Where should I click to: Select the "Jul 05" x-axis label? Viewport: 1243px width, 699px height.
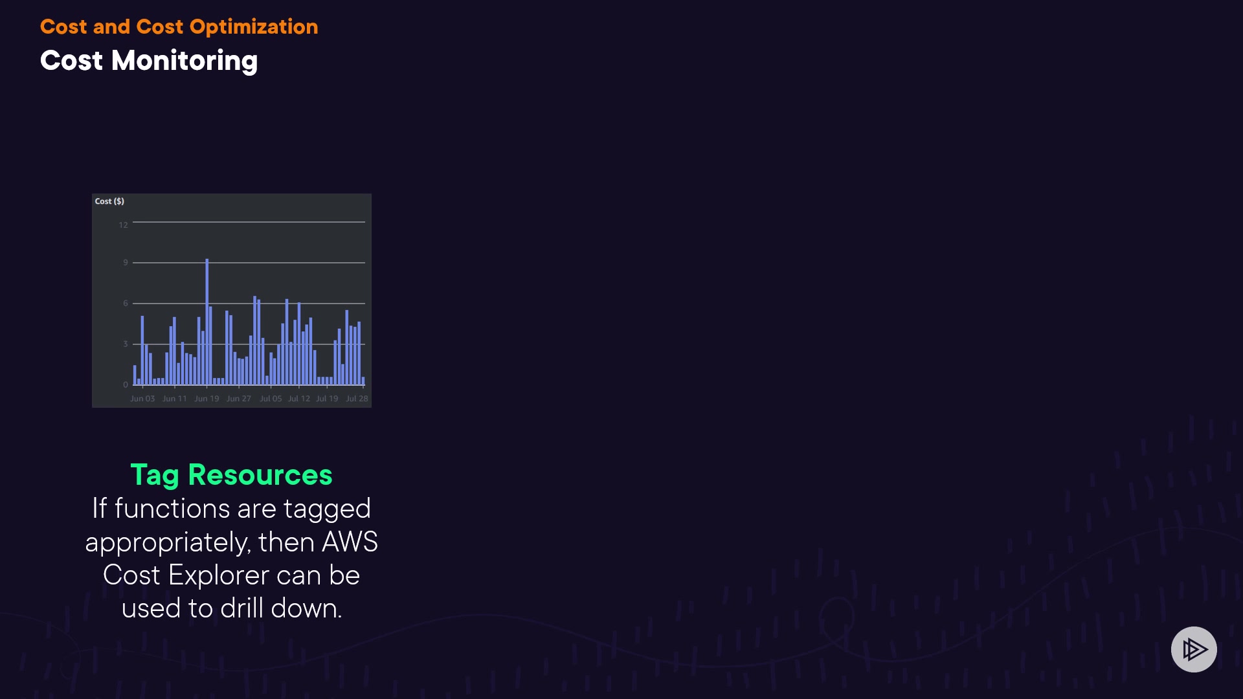(271, 399)
